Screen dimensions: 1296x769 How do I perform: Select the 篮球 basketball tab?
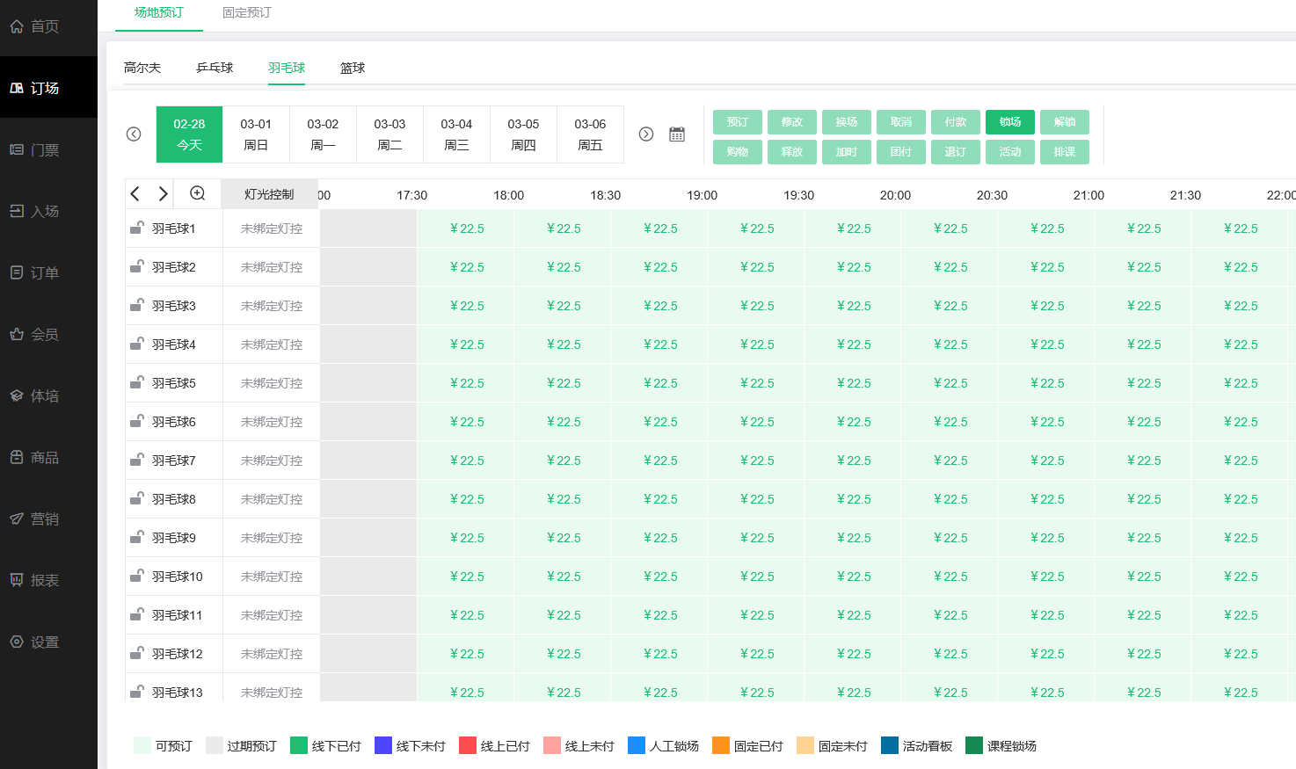click(353, 68)
